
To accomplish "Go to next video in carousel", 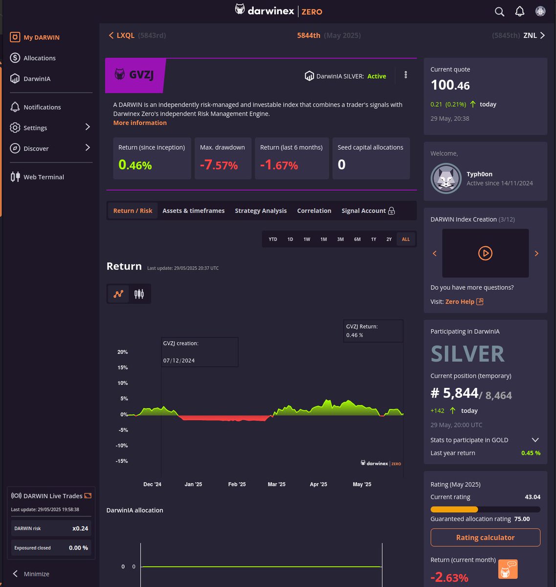I will click(536, 253).
